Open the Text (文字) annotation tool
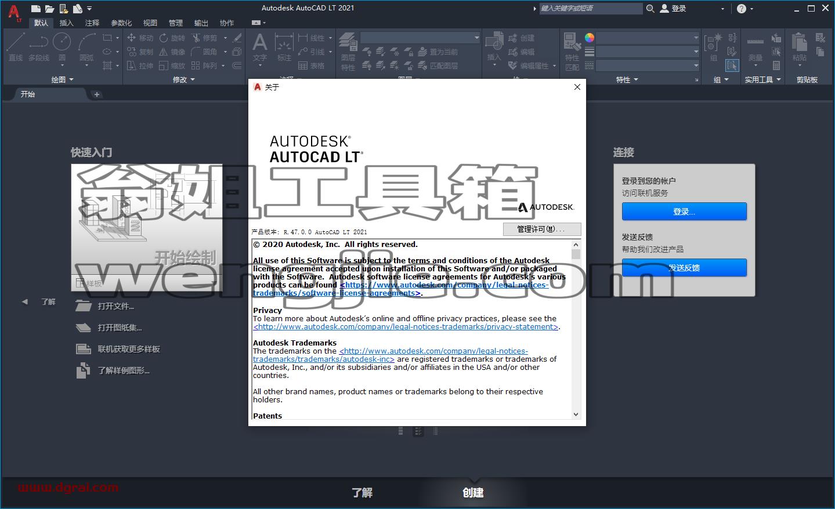Screen dimensions: 835x509 point(259,46)
